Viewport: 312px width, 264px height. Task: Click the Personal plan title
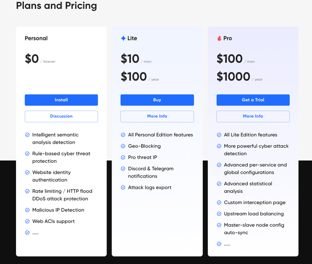pos(36,38)
